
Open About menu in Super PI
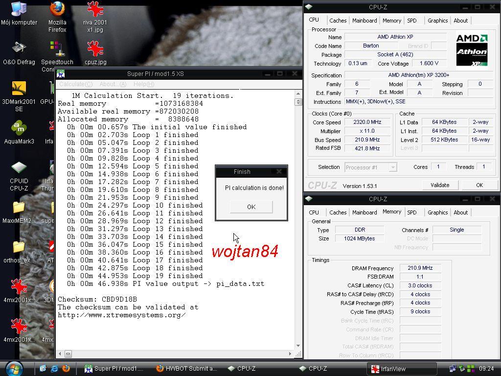[113, 84]
